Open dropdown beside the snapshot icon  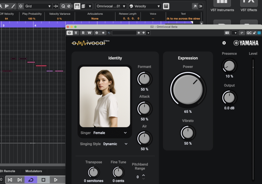[235, 33]
